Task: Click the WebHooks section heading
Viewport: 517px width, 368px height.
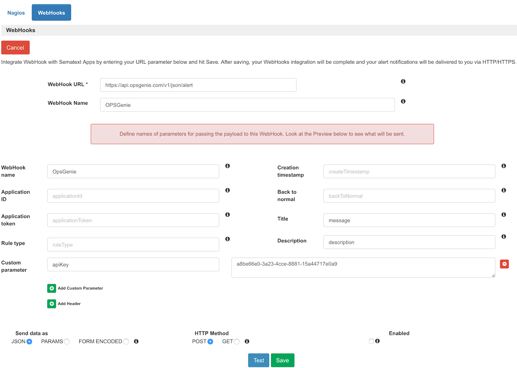Action: (21, 30)
